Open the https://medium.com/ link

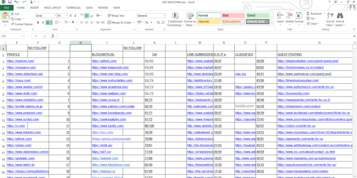tap(20, 61)
